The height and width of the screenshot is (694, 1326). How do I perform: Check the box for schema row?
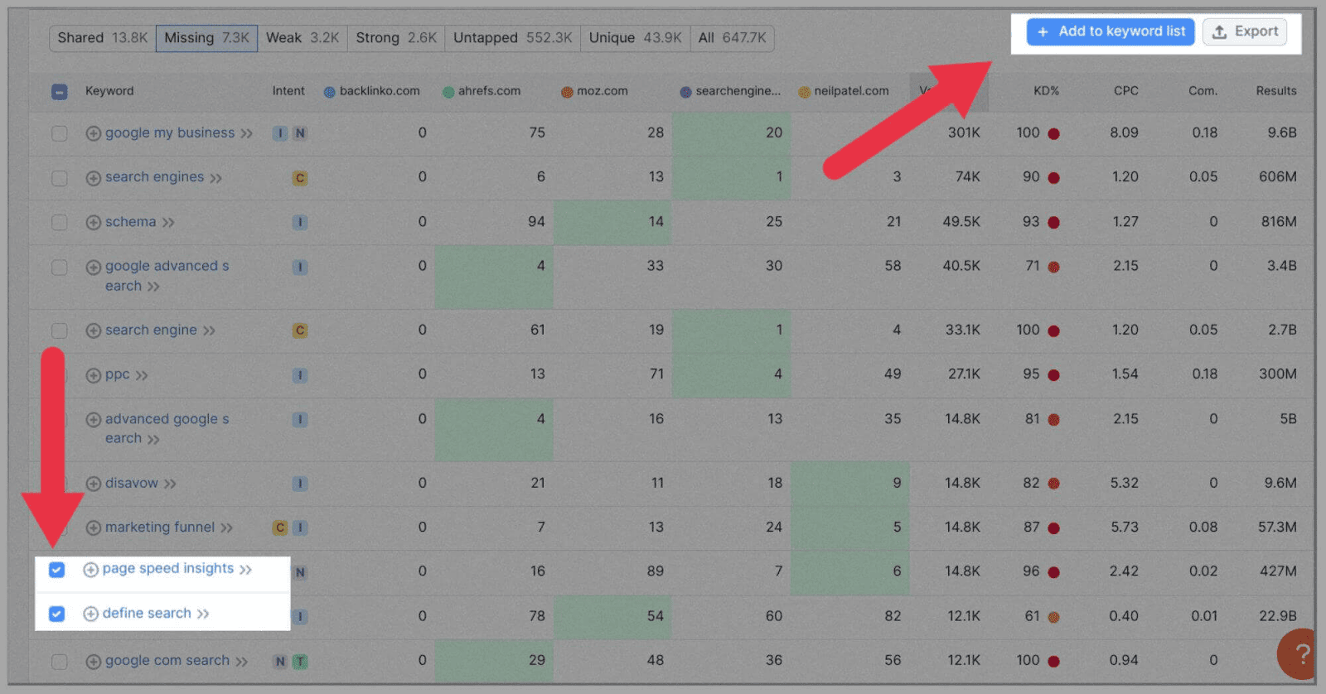click(x=60, y=223)
